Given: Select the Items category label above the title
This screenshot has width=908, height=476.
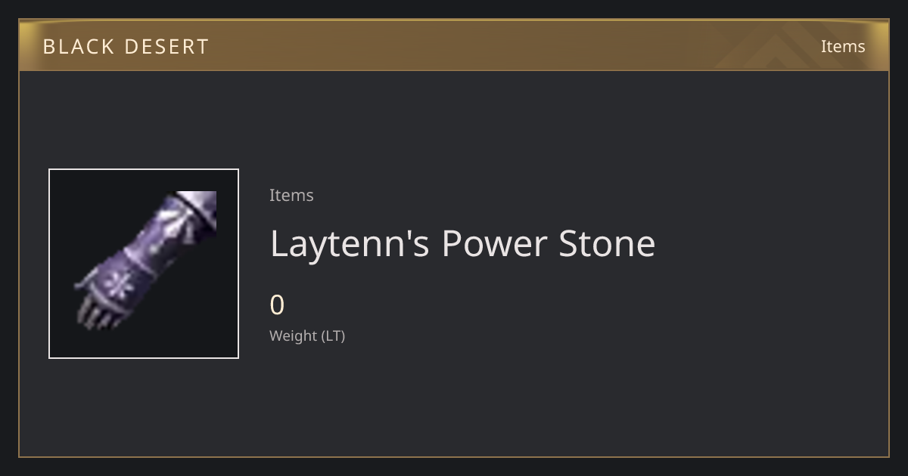Looking at the screenshot, I should (x=291, y=195).
